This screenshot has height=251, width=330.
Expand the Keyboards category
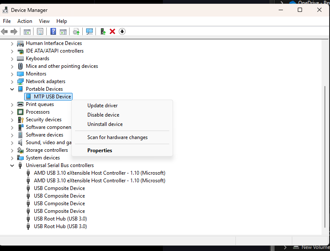[x=12, y=59]
